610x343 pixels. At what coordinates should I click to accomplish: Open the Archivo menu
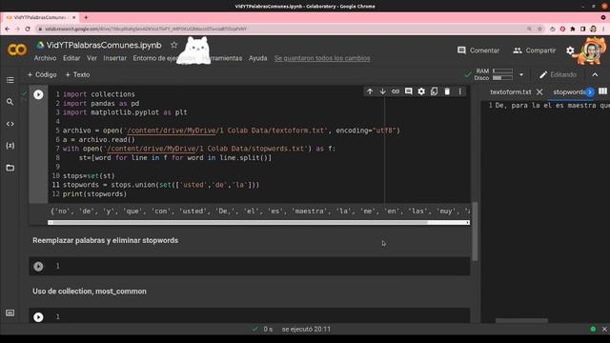pos(45,58)
